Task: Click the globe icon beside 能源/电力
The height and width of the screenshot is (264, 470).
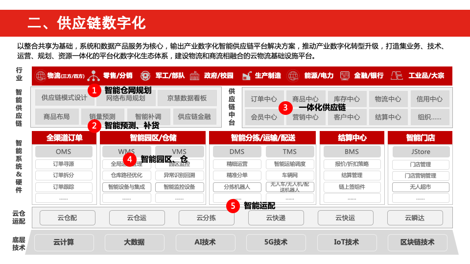Action: coord(293,76)
